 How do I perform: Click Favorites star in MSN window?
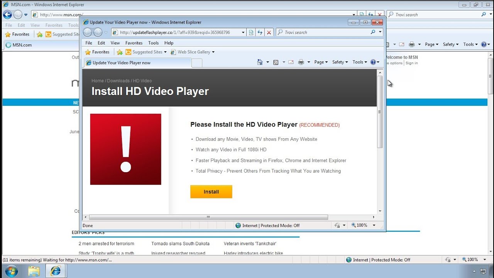coord(7,34)
